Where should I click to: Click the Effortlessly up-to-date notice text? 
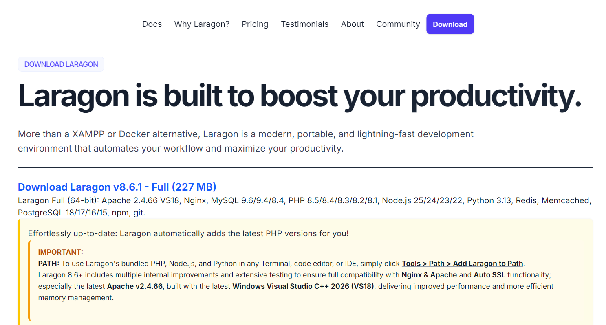point(188,233)
